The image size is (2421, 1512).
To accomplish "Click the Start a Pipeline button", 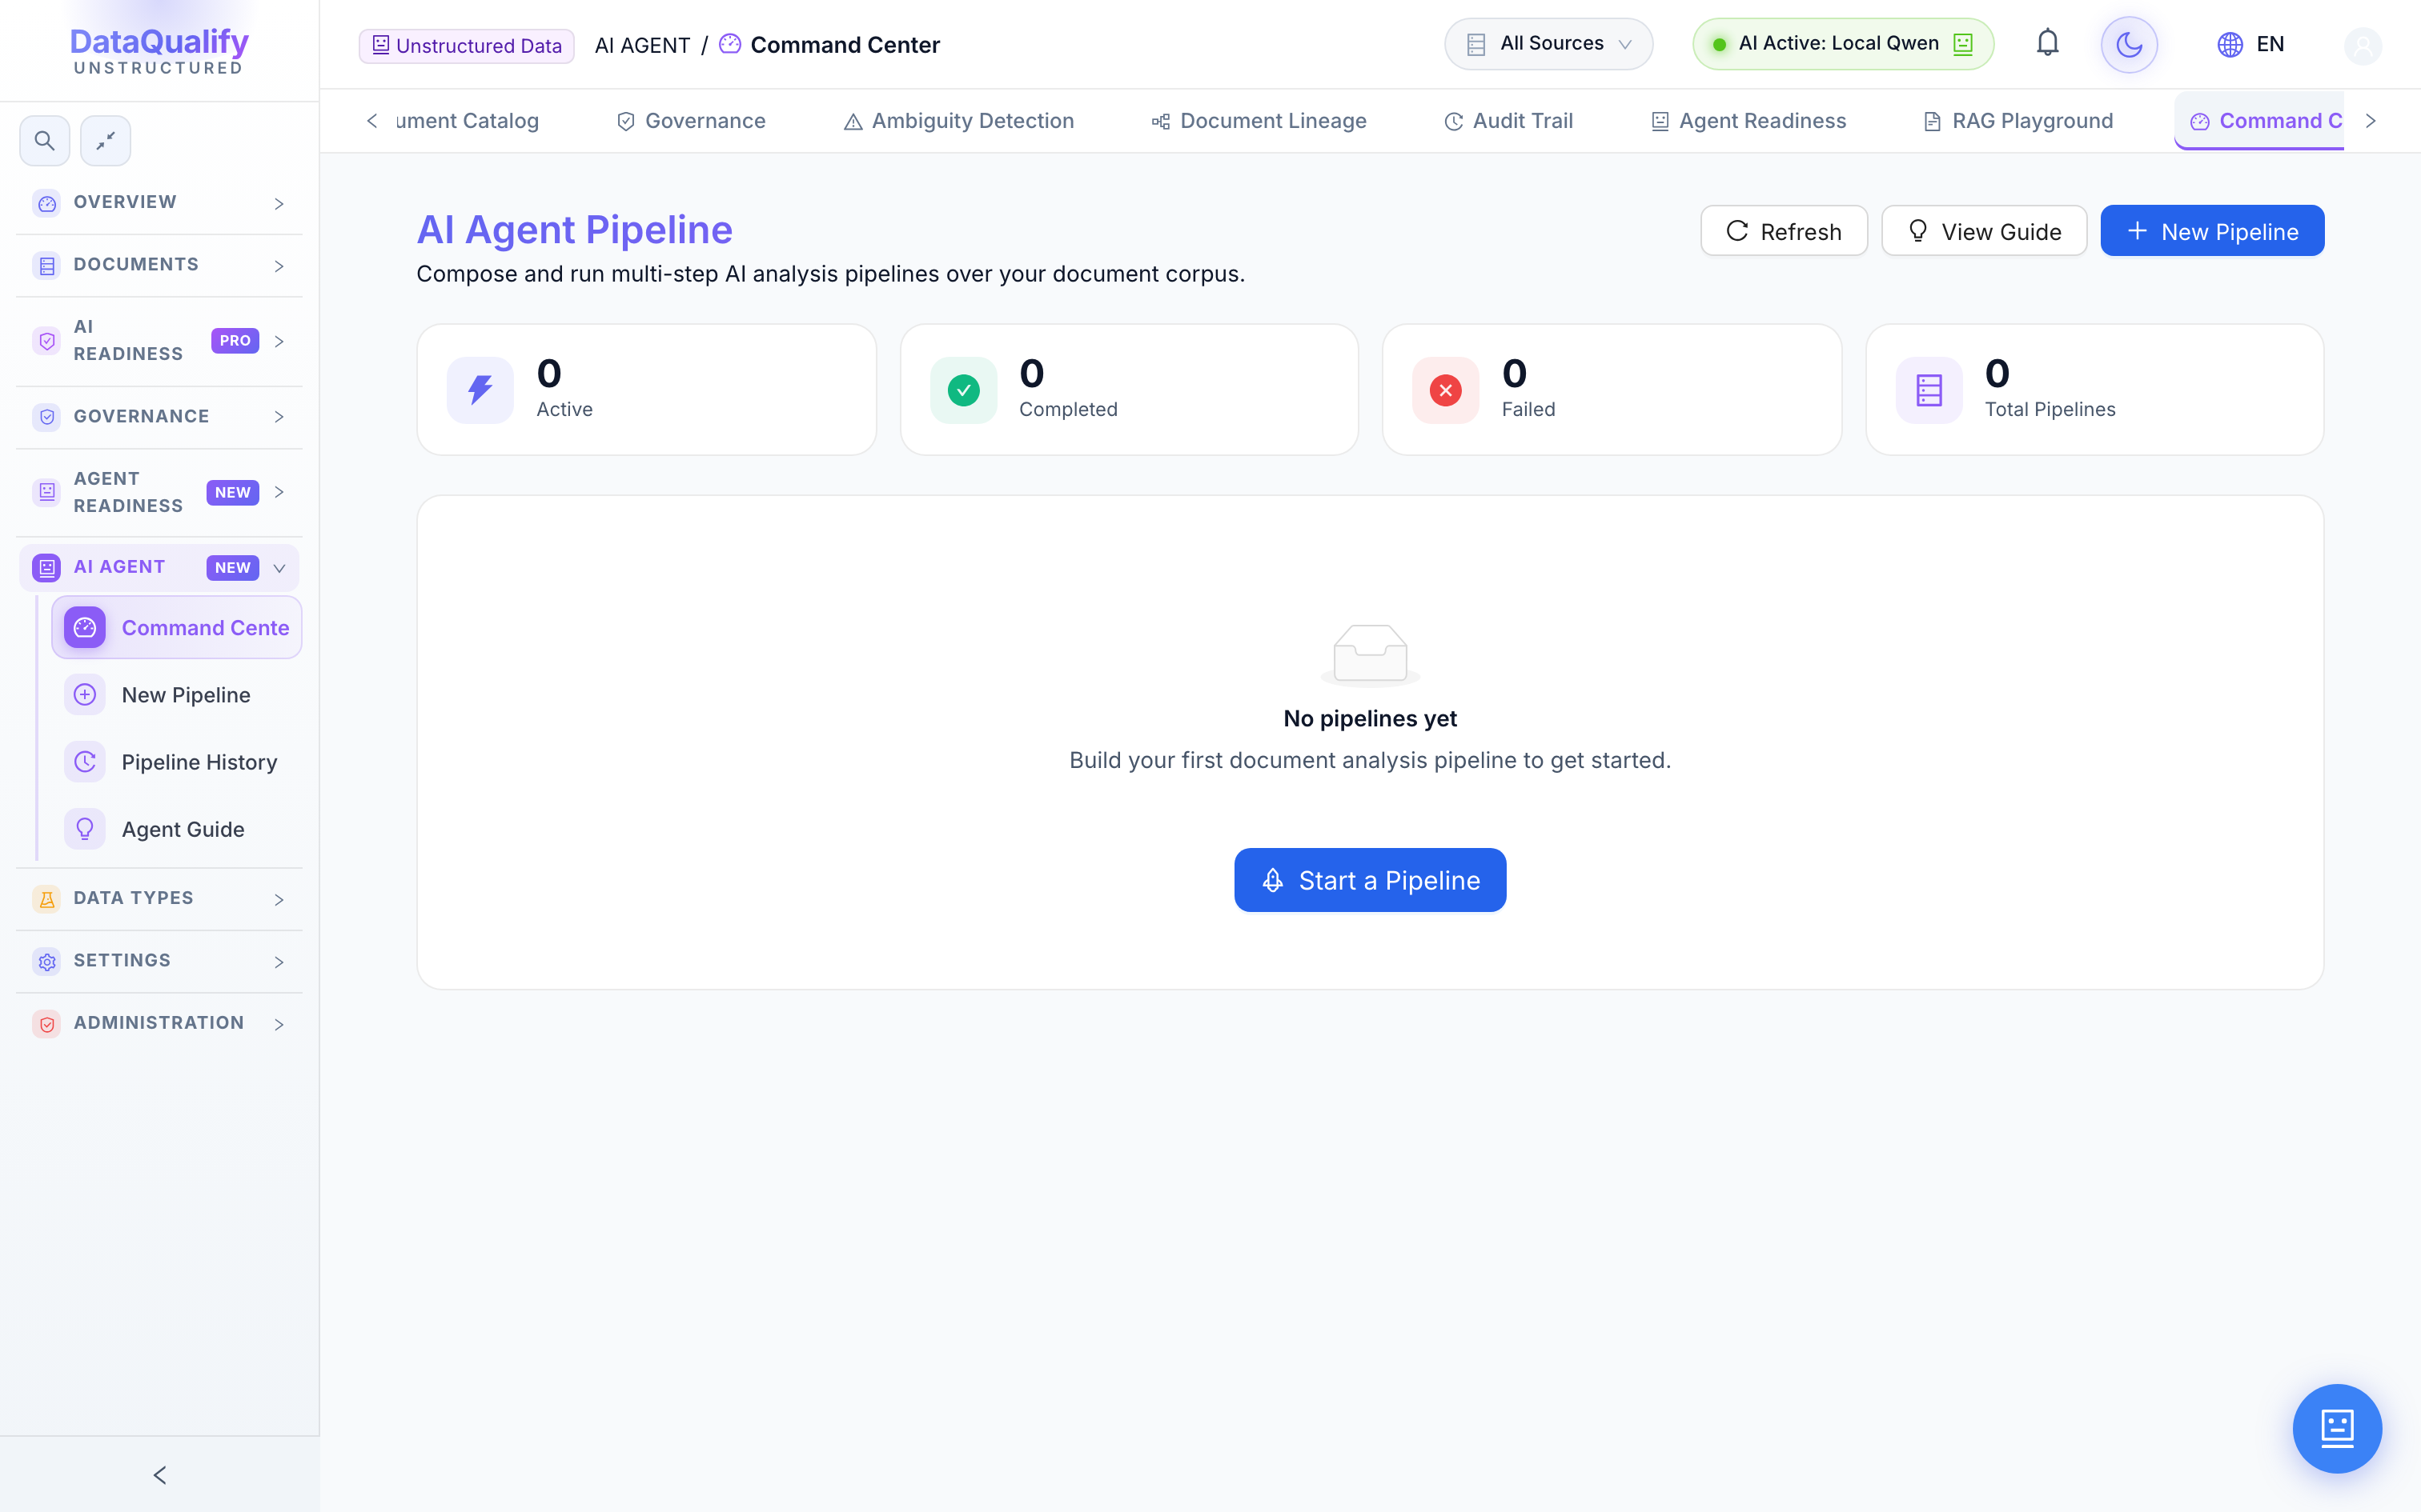I will coord(1370,880).
